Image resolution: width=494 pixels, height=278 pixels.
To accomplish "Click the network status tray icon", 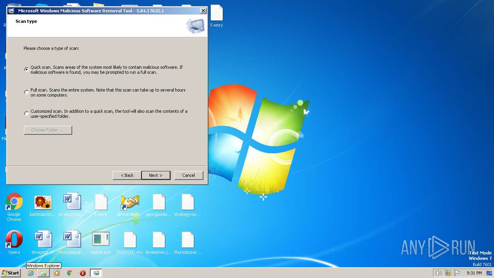I will 448,273.
